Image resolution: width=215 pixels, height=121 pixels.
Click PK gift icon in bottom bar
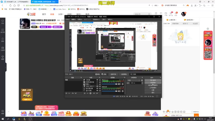tap(54, 114)
